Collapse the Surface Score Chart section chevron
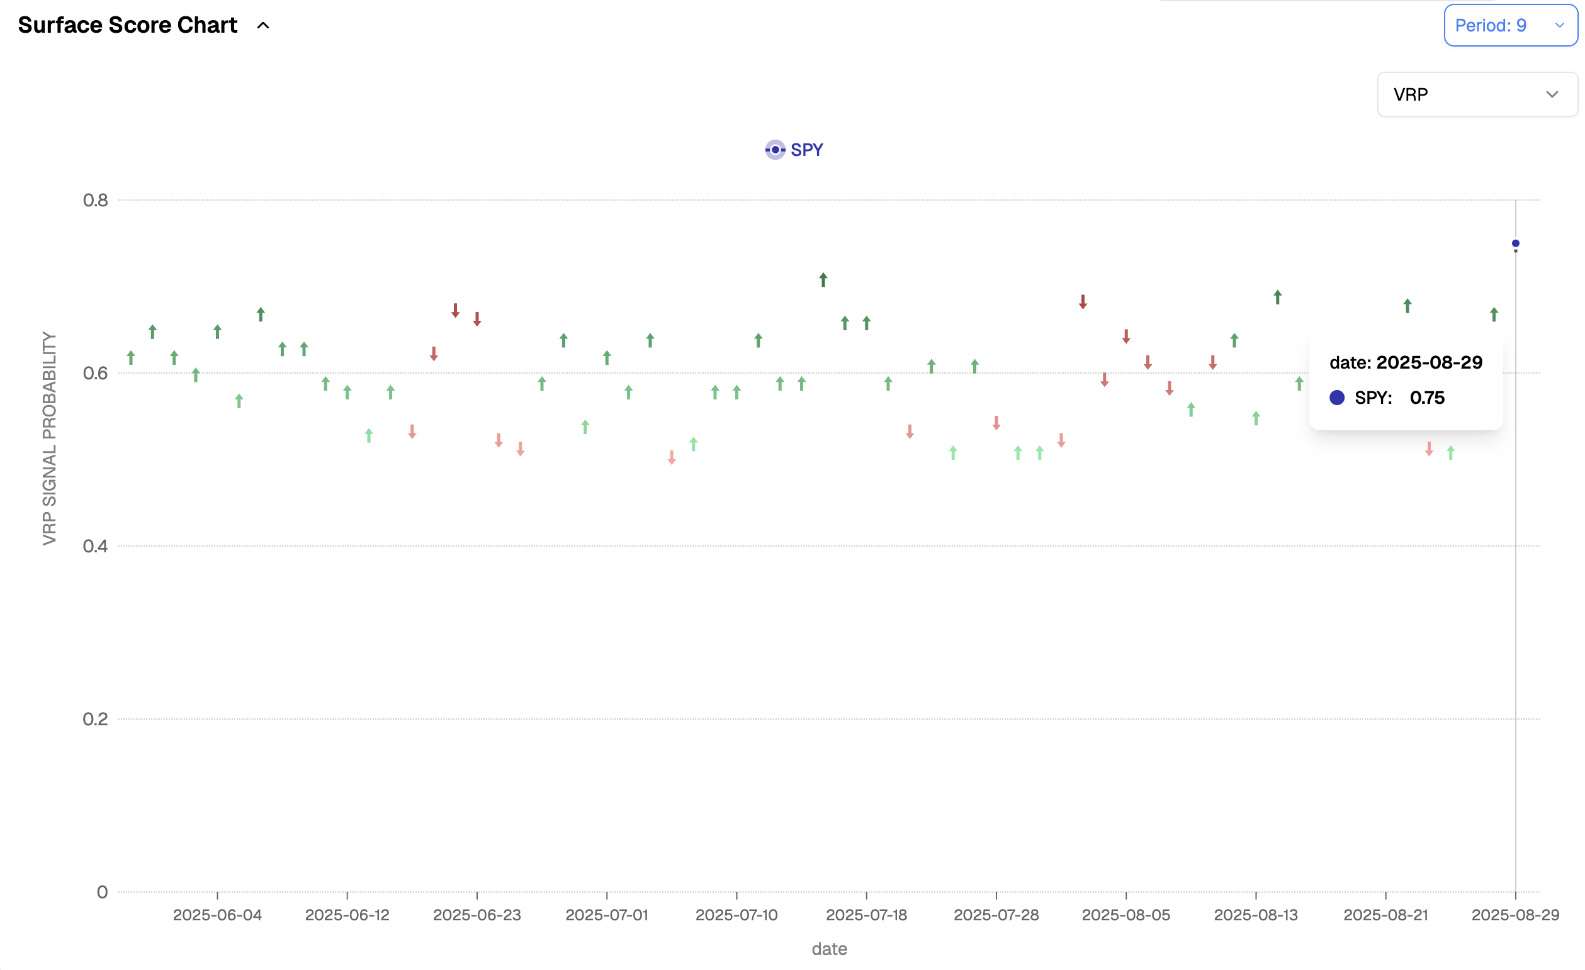The width and height of the screenshot is (1585, 970). click(263, 26)
